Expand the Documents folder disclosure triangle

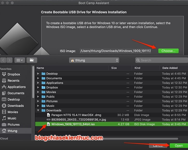(x=38, y=78)
